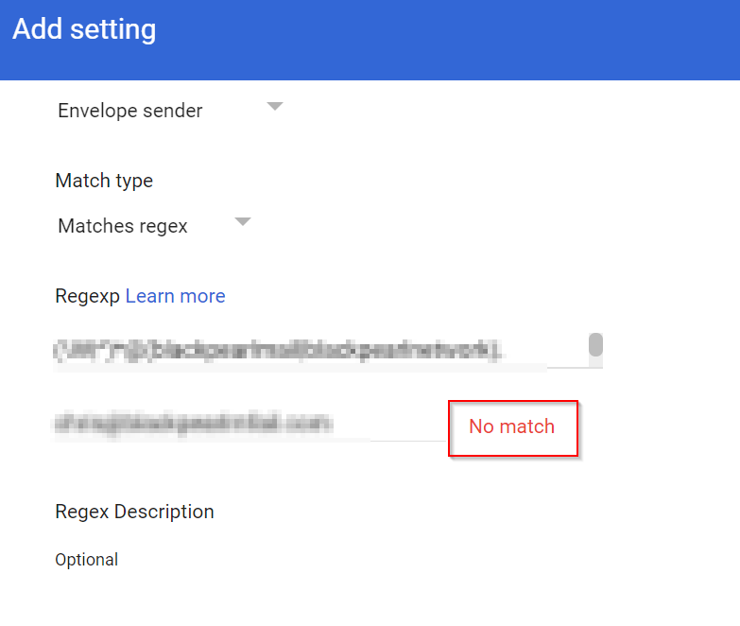Click the red No match result
The width and height of the screenshot is (740, 626).
[x=511, y=426]
